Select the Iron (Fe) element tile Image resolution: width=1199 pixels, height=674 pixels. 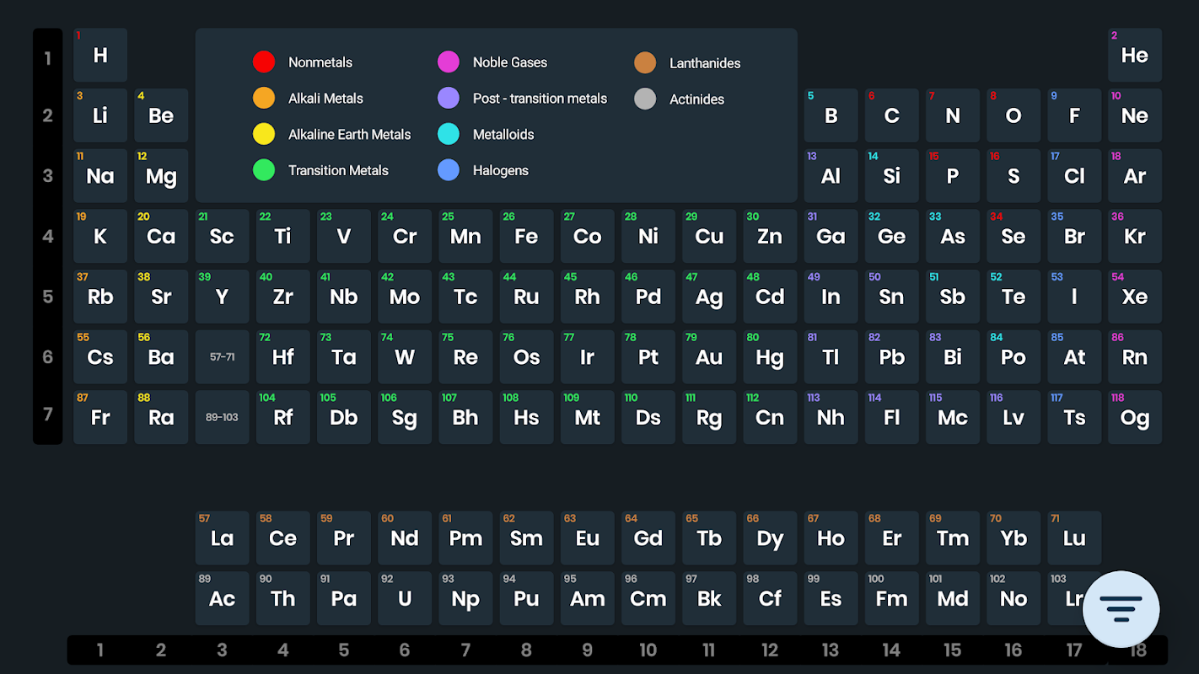526,237
